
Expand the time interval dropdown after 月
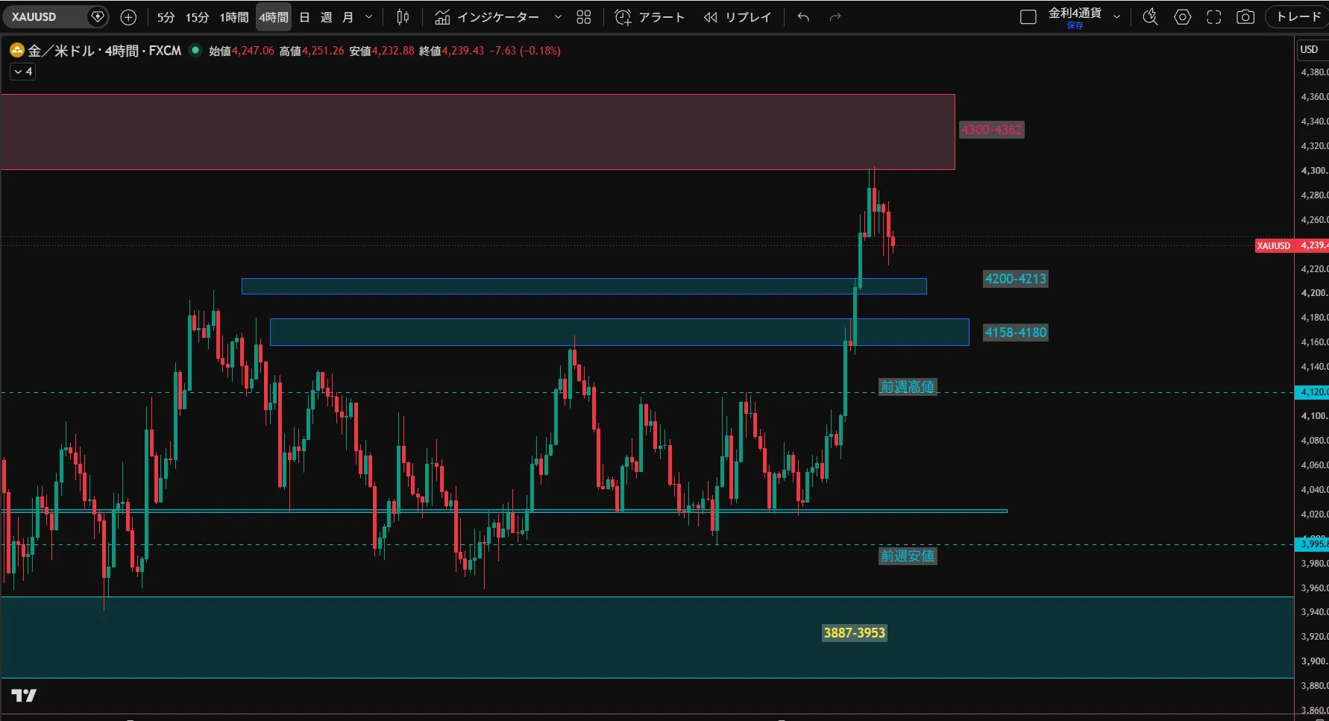[x=368, y=17]
